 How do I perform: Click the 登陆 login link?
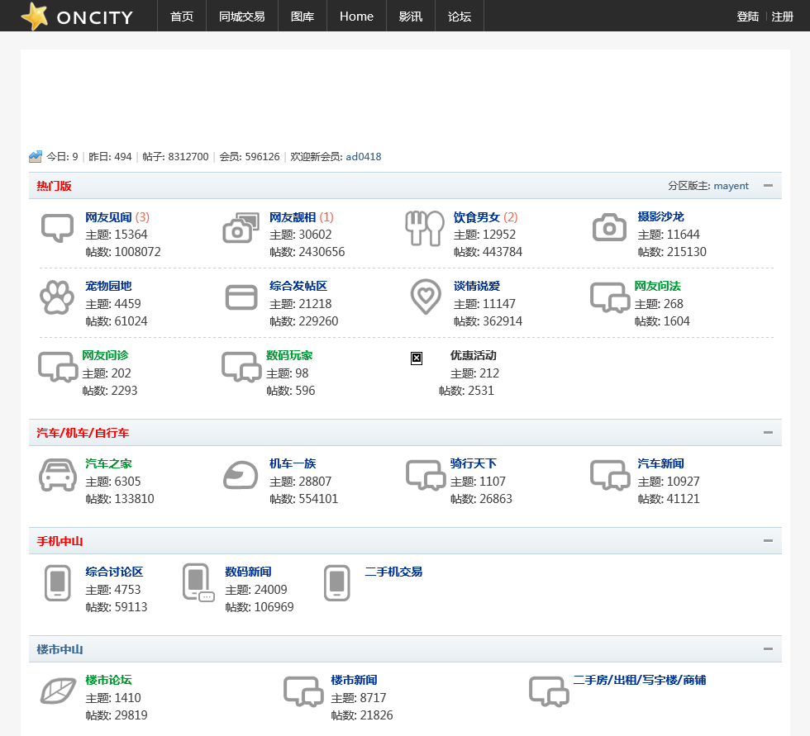tap(747, 17)
